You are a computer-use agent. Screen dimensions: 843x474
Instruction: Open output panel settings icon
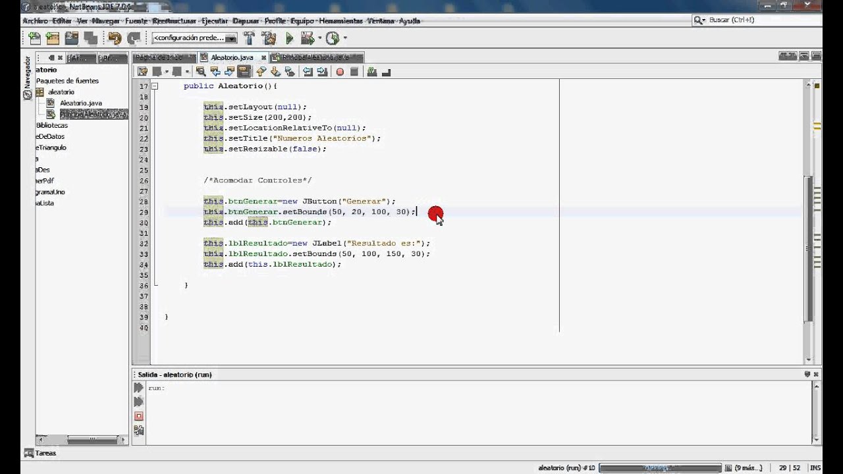138,430
